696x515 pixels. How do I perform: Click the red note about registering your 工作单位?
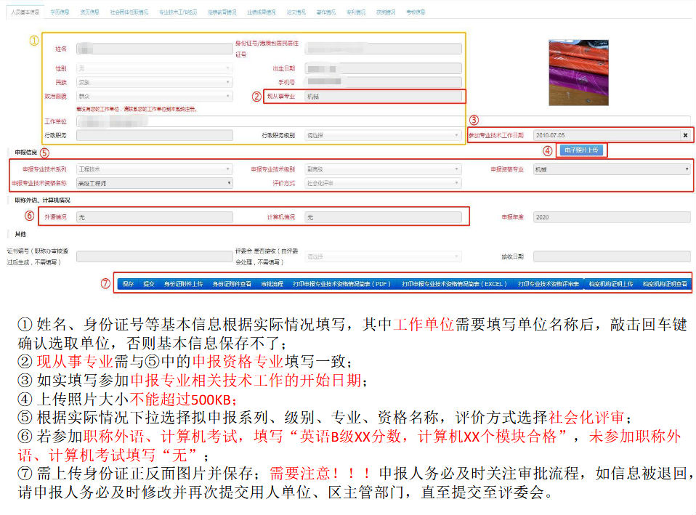coord(137,109)
